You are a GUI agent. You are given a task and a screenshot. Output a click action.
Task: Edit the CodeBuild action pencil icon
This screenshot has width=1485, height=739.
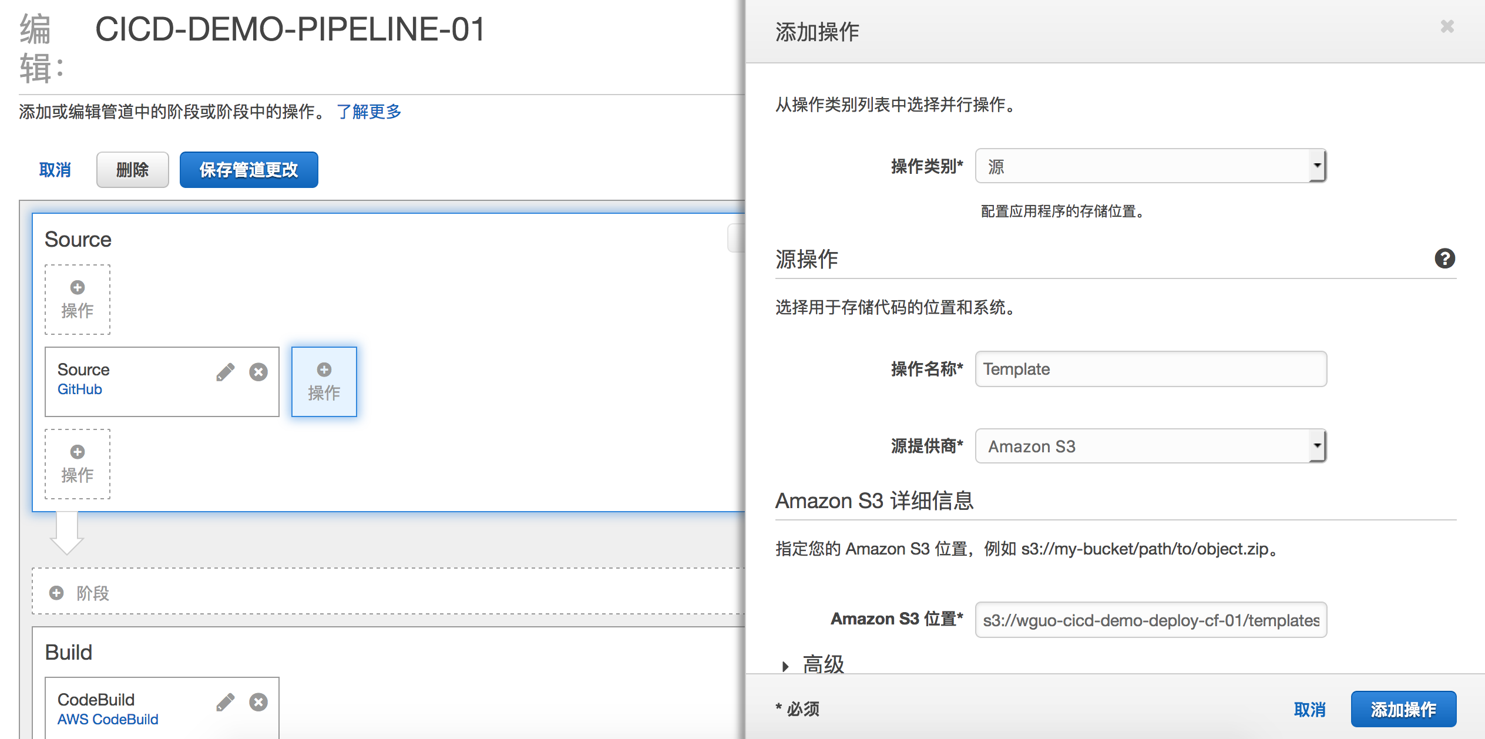pos(225,702)
